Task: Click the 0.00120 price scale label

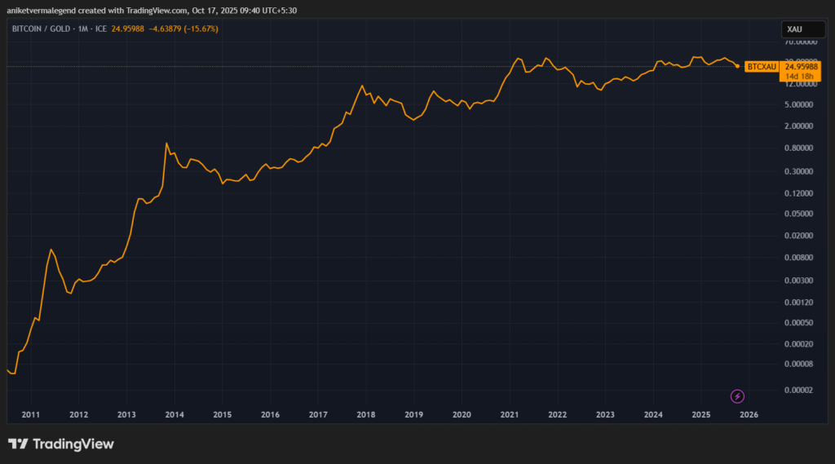Action: click(800, 302)
